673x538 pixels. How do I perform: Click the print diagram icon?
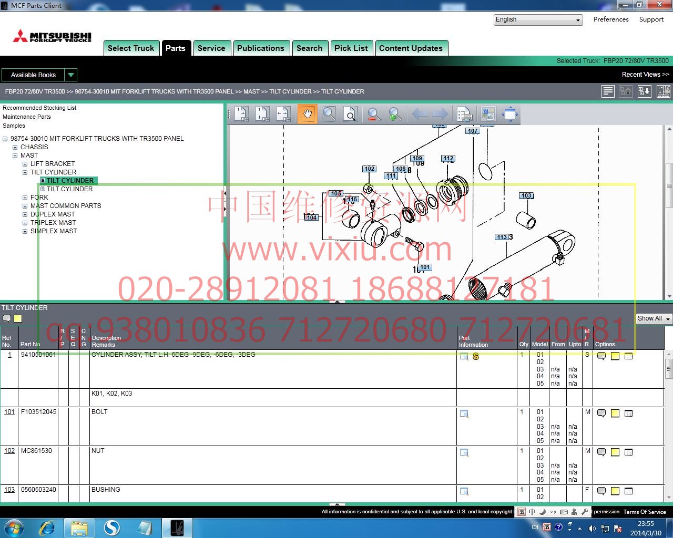[464, 114]
